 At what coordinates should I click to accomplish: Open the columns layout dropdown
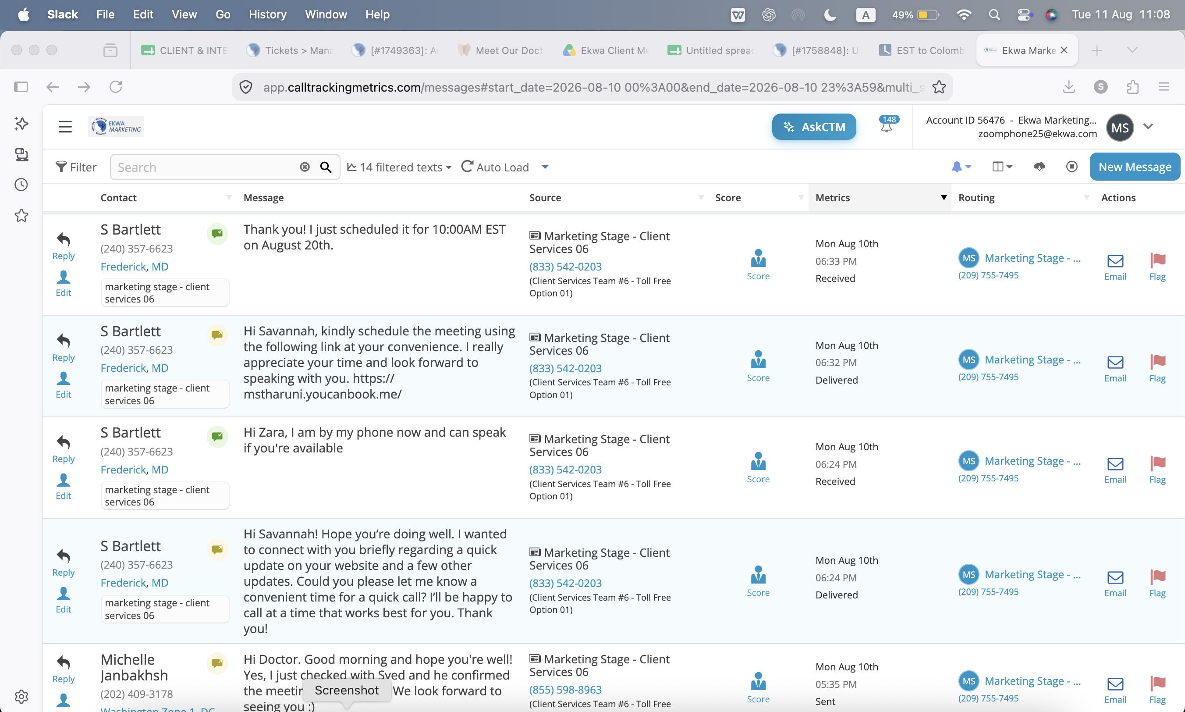1002,167
